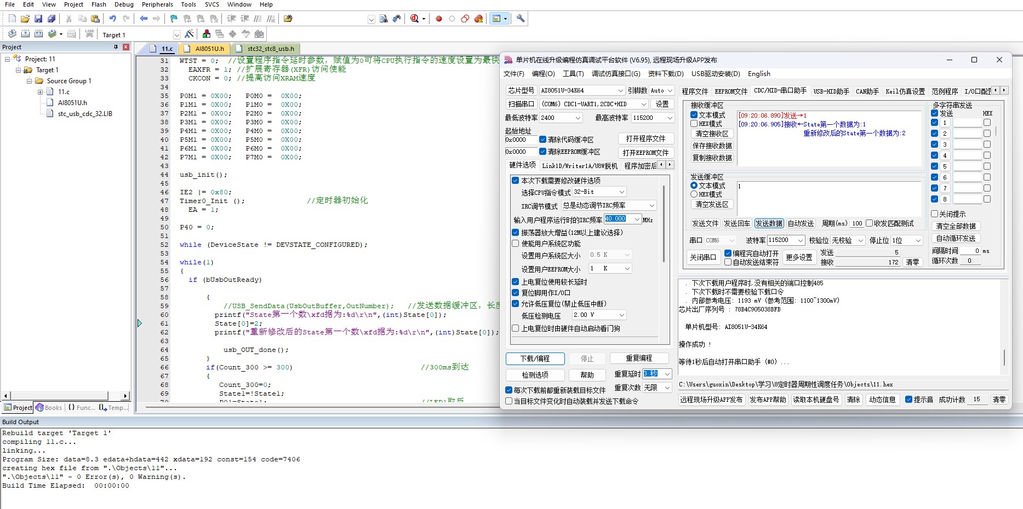The width and height of the screenshot is (1023, 509).
Task: Start debug session with magnifier d icon
Action: tap(415, 19)
